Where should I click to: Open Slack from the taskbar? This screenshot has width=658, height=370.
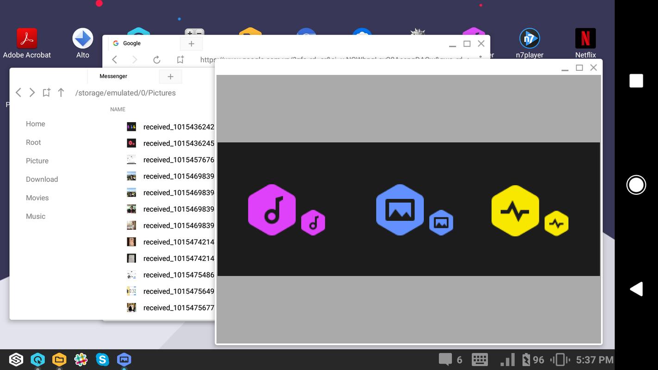81,359
